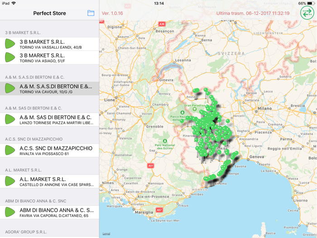Click the Lione city label on map
317x238 pixels.
[110, 100]
